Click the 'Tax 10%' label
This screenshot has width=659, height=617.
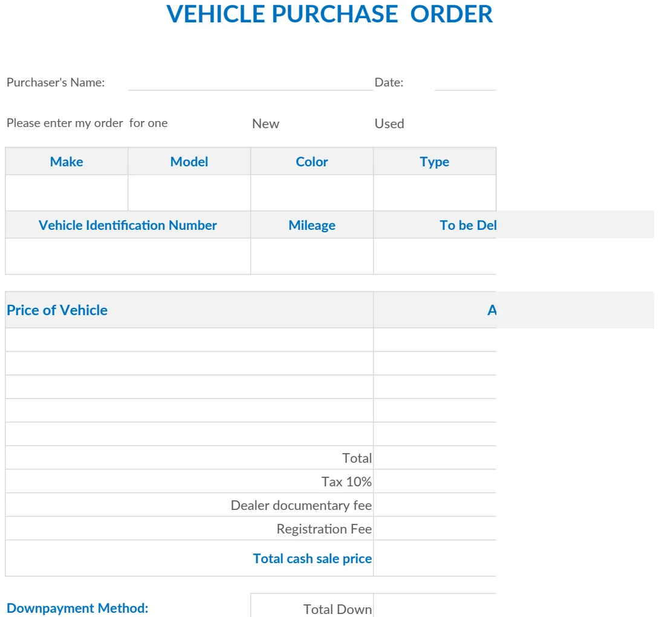346,482
